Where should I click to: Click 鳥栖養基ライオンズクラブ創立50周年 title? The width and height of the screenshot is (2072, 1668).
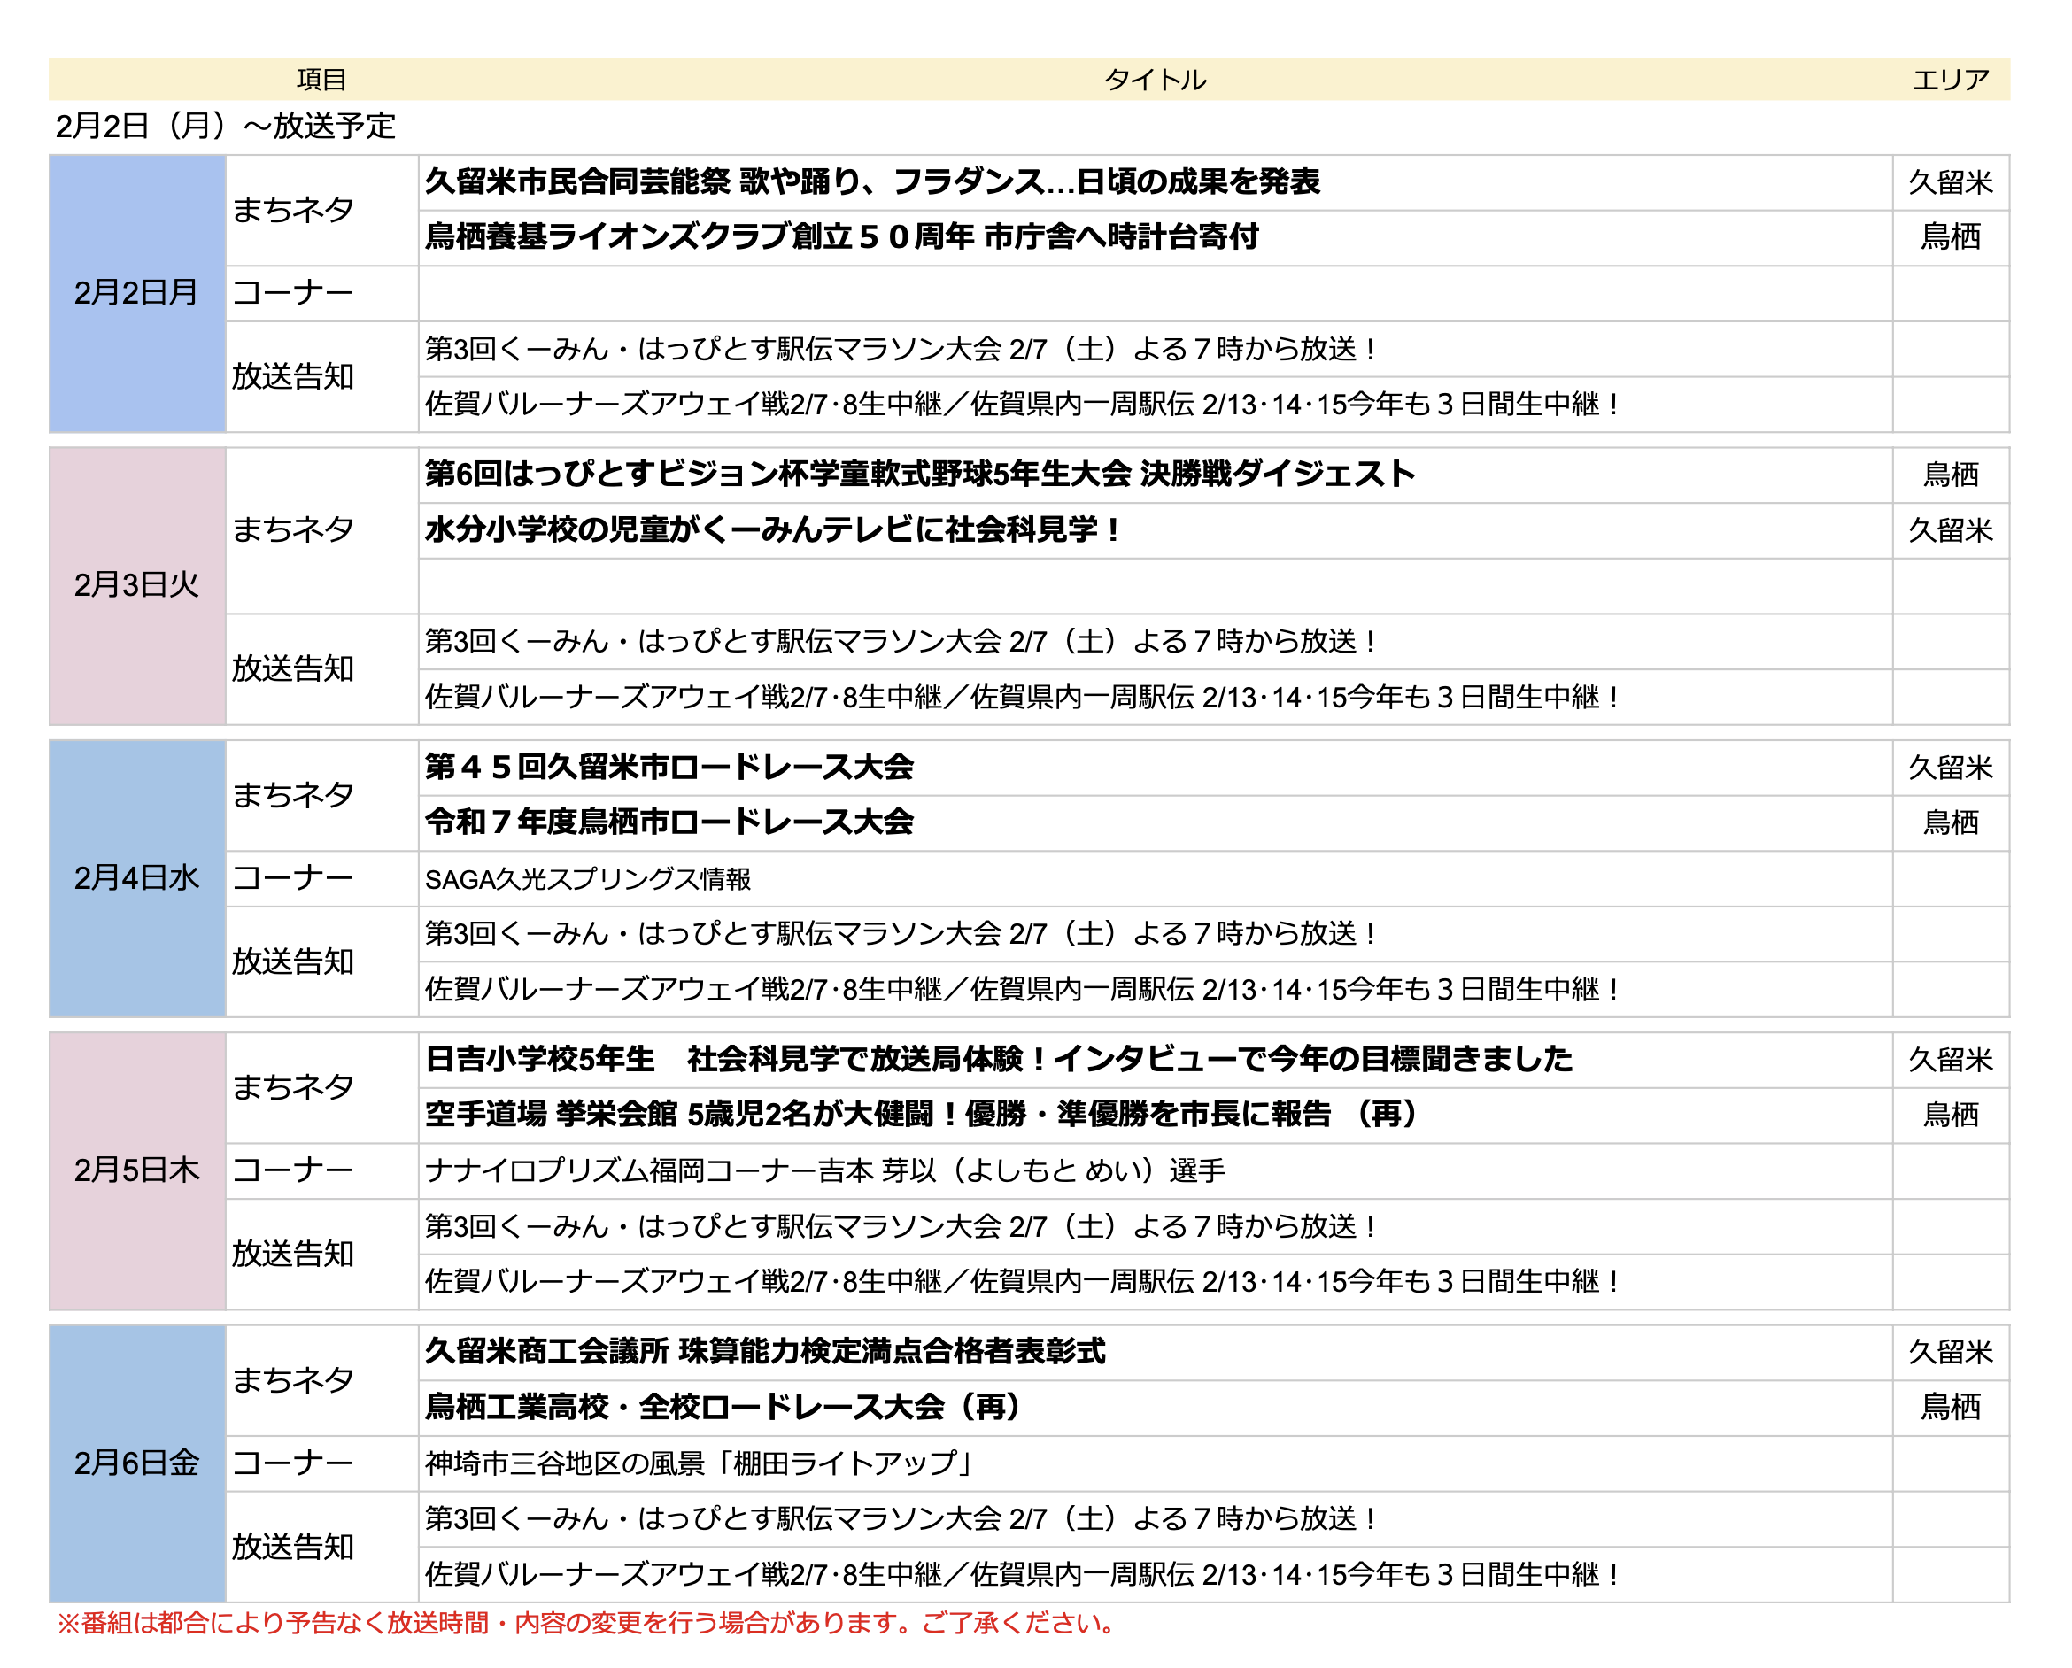click(x=841, y=236)
